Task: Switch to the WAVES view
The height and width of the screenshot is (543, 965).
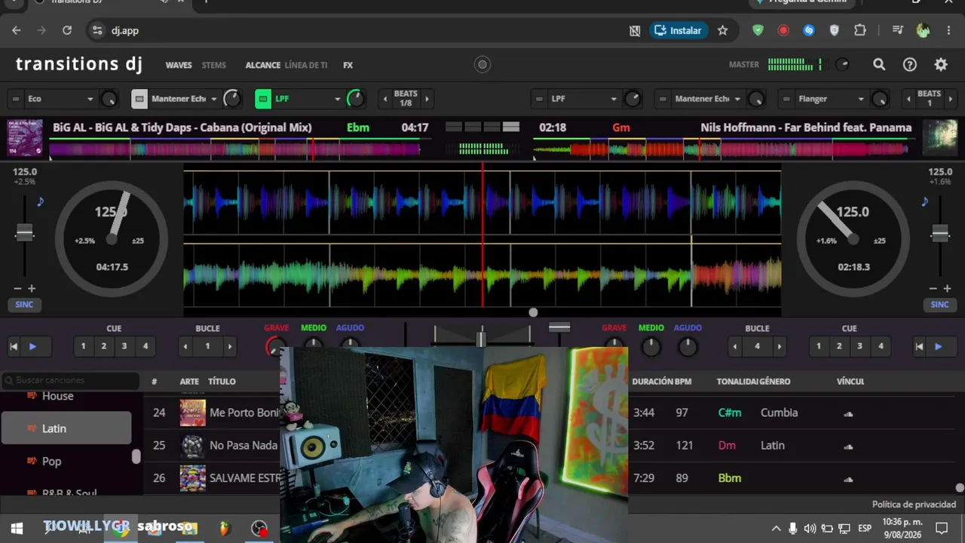Action: tap(179, 66)
